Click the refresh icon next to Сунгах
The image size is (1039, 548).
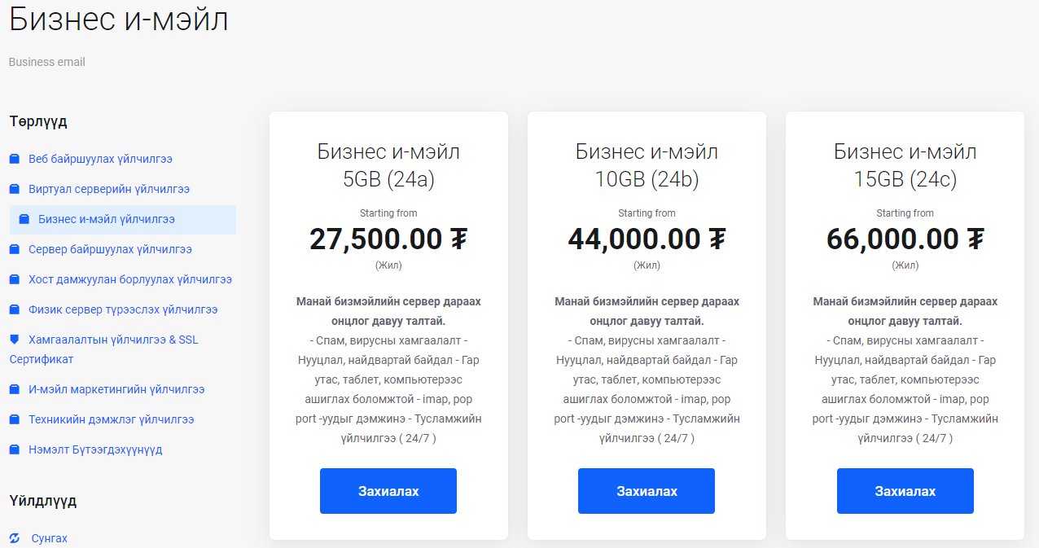pos(14,538)
